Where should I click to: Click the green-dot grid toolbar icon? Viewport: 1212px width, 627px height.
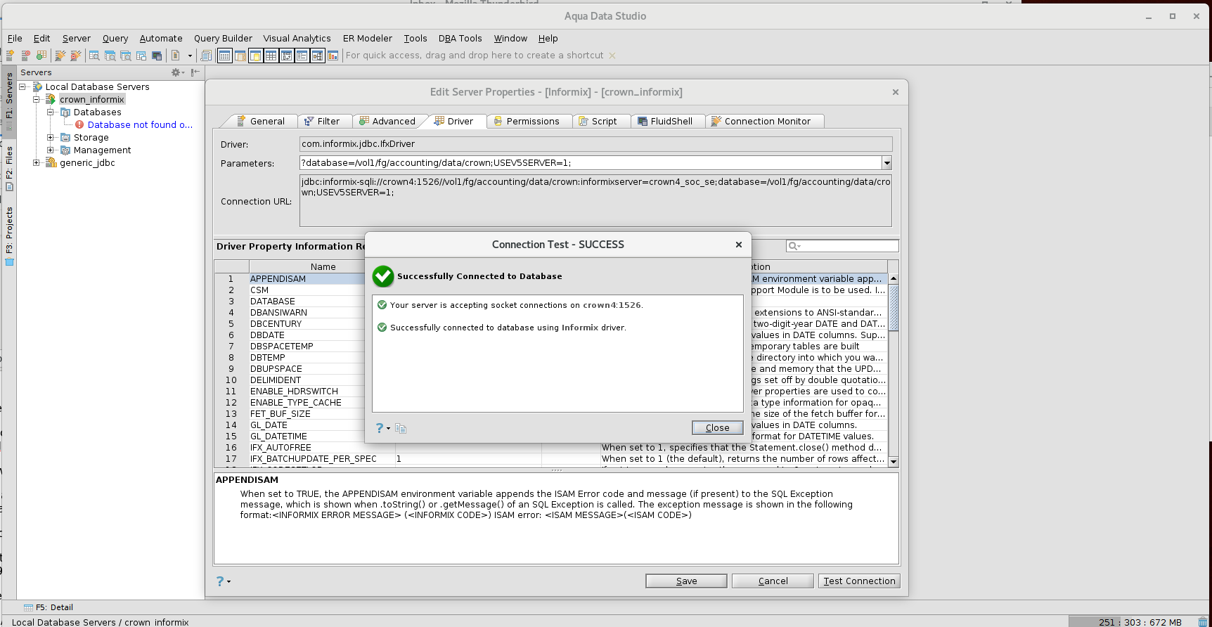pos(41,56)
